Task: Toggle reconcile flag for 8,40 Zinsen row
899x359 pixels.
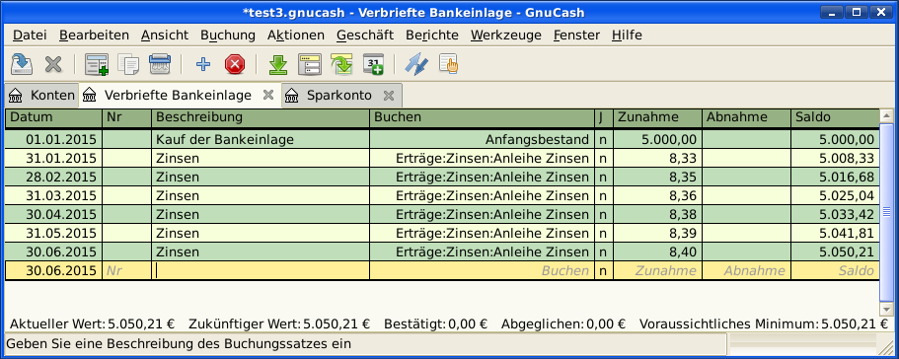Action: (x=604, y=251)
